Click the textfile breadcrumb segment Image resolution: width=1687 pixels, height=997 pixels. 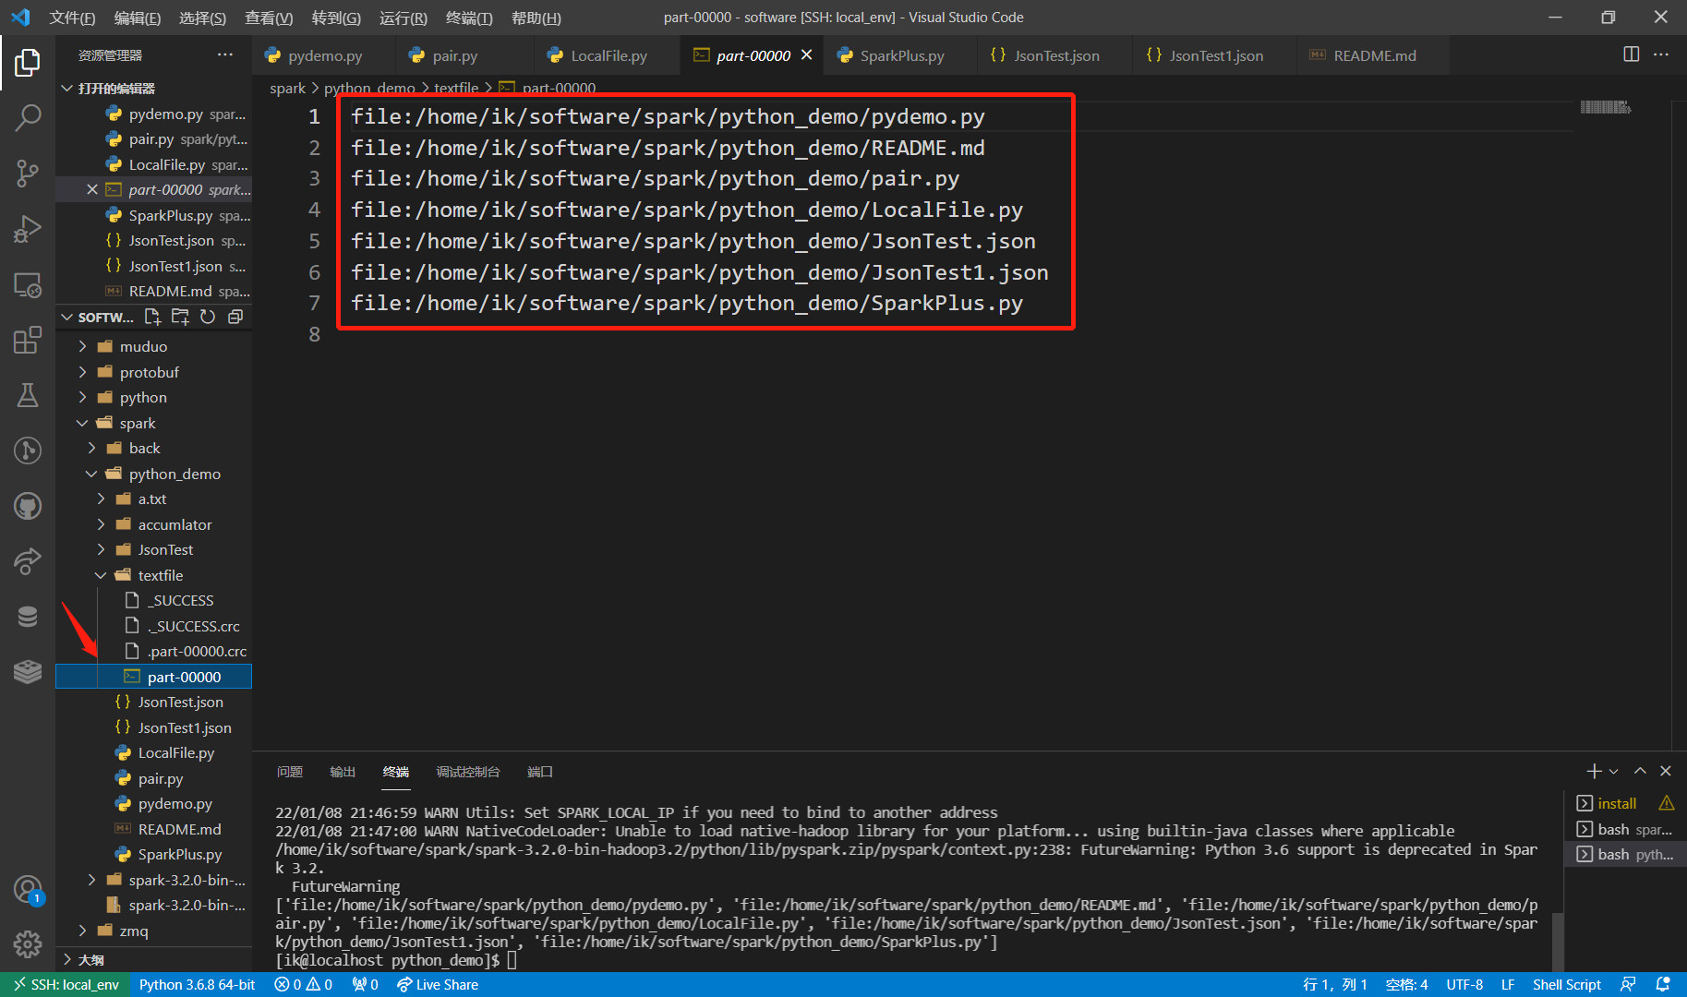coord(456,88)
